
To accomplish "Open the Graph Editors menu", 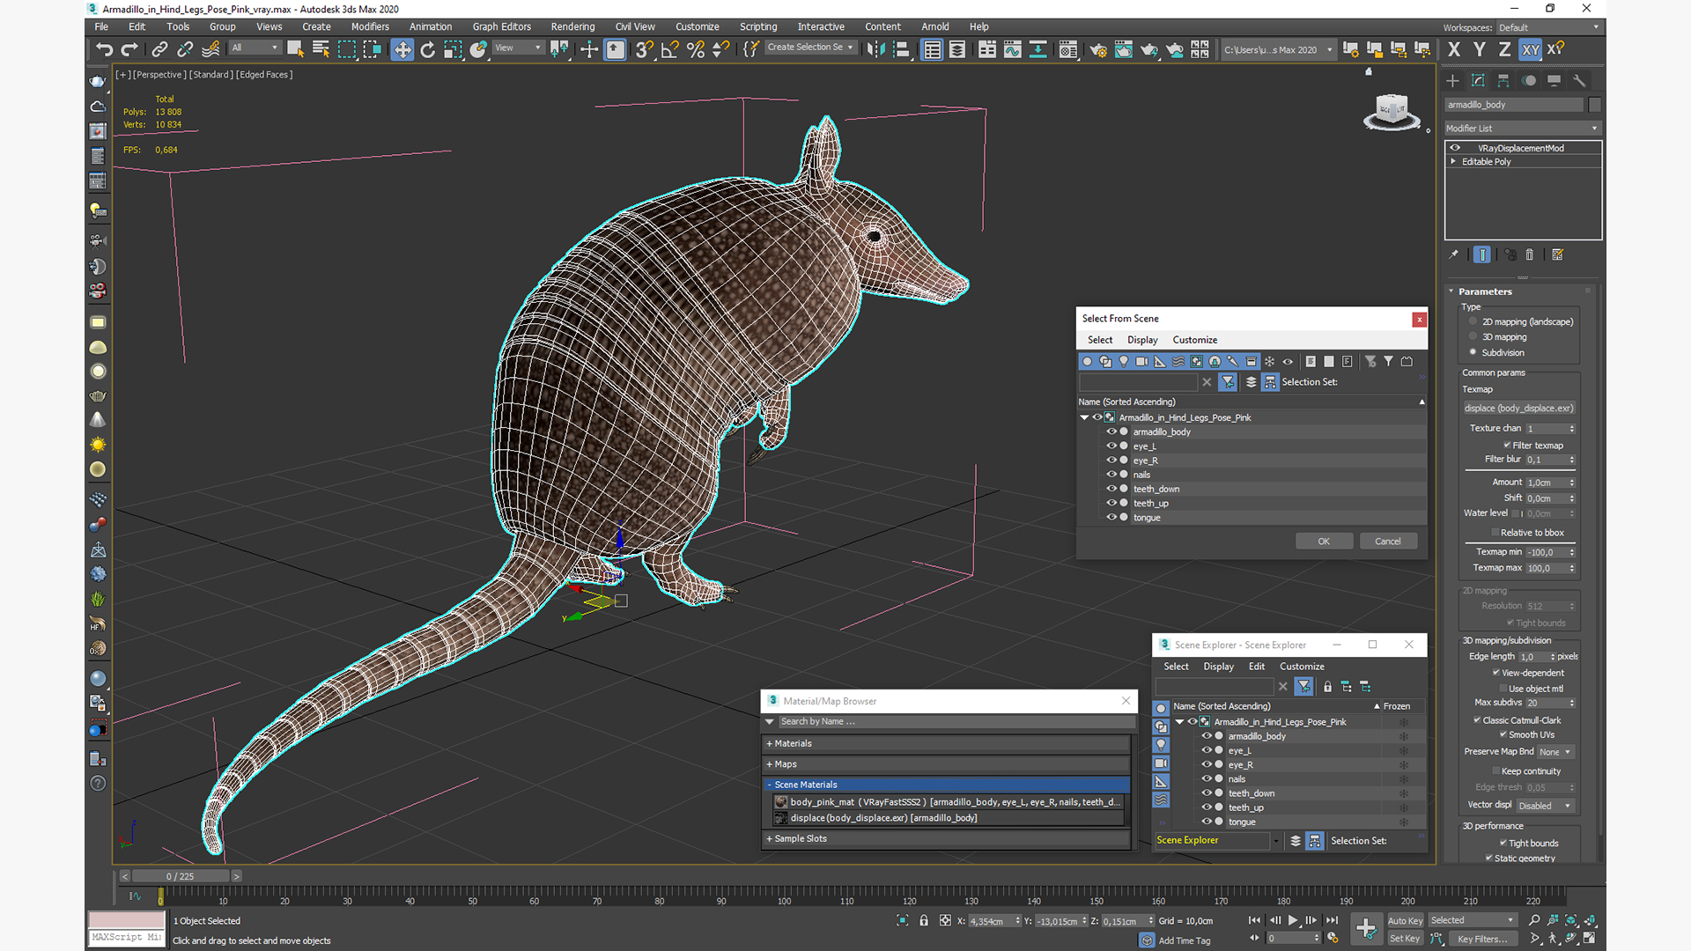I will [502, 26].
